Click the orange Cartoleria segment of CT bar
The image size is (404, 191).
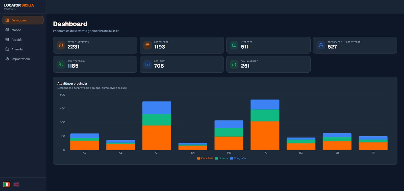(157, 138)
